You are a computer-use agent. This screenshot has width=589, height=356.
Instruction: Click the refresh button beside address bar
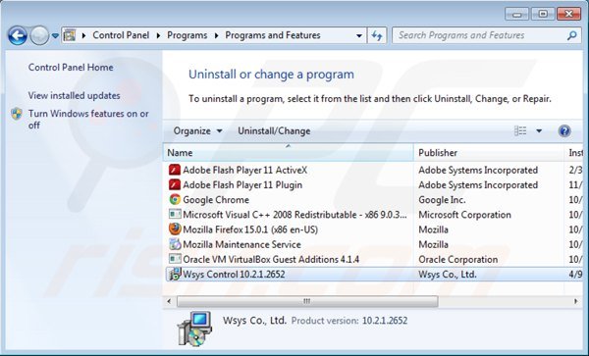[377, 35]
